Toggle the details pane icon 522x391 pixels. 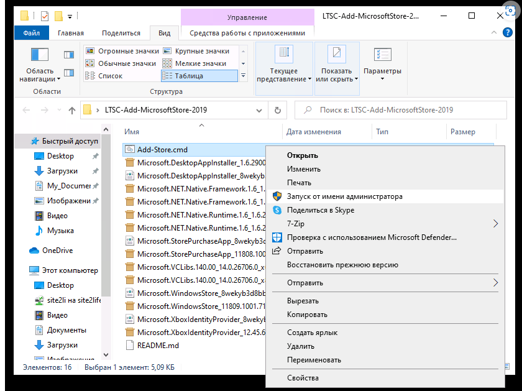click(x=69, y=73)
